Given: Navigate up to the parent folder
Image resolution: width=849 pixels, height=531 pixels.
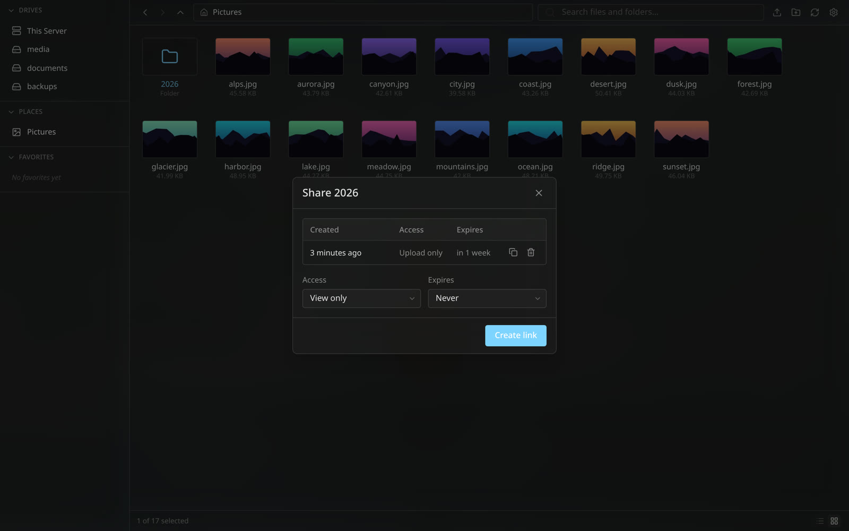Looking at the screenshot, I should pos(180,12).
